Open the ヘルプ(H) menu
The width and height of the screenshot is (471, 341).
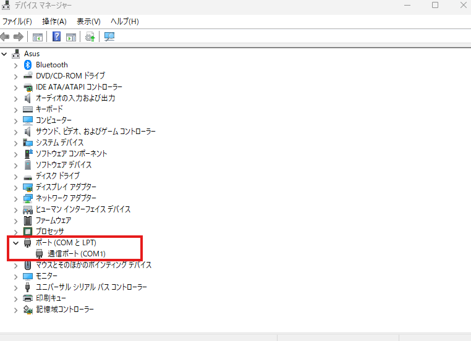(x=124, y=22)
